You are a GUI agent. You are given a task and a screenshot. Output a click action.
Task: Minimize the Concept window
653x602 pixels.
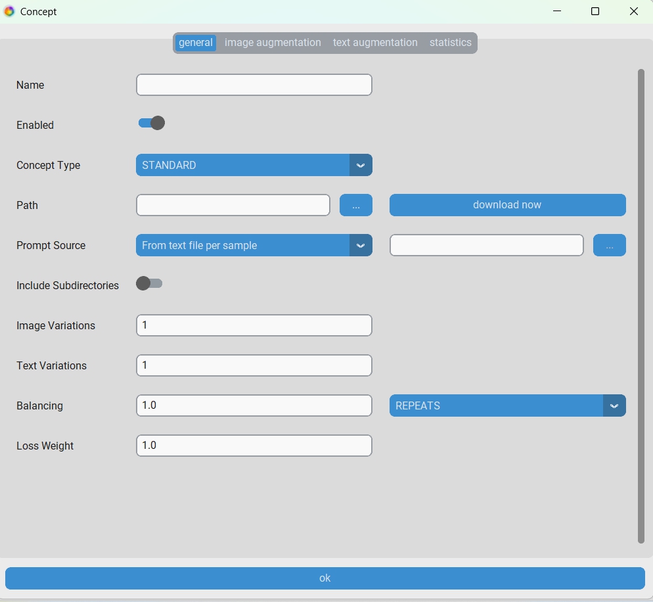click(x=557, y=11)
